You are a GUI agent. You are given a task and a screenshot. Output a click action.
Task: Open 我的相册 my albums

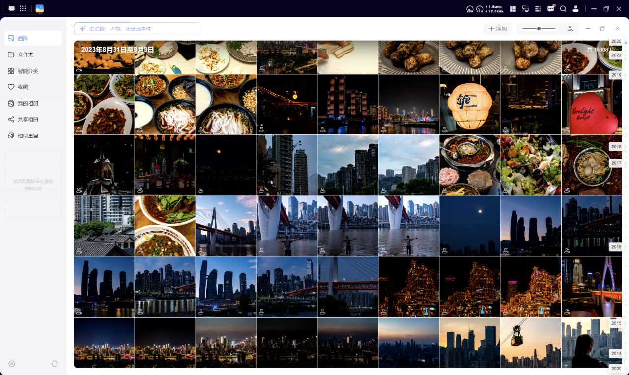tap(33, 103)
